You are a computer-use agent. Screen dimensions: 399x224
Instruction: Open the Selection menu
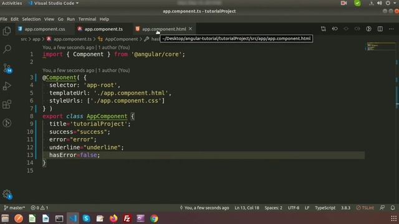(x=31, y=19)
